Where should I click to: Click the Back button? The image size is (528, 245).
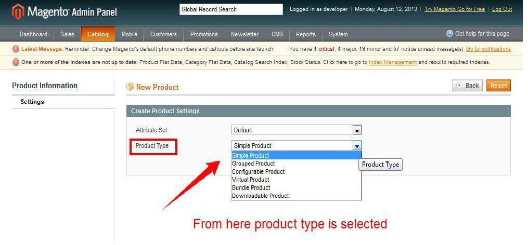[467, 85]
